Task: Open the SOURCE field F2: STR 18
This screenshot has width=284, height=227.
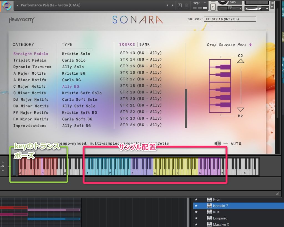Action: [230, 19]
